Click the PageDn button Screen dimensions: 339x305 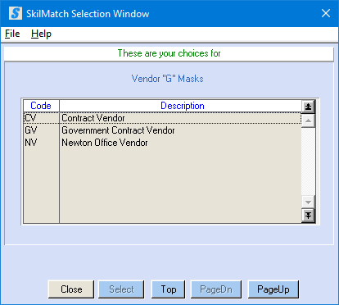(x=216, y=289)
